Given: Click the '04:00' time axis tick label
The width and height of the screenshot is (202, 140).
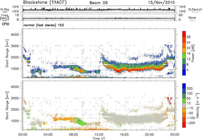Looking at the screenshot, I should tap(48, 135).
